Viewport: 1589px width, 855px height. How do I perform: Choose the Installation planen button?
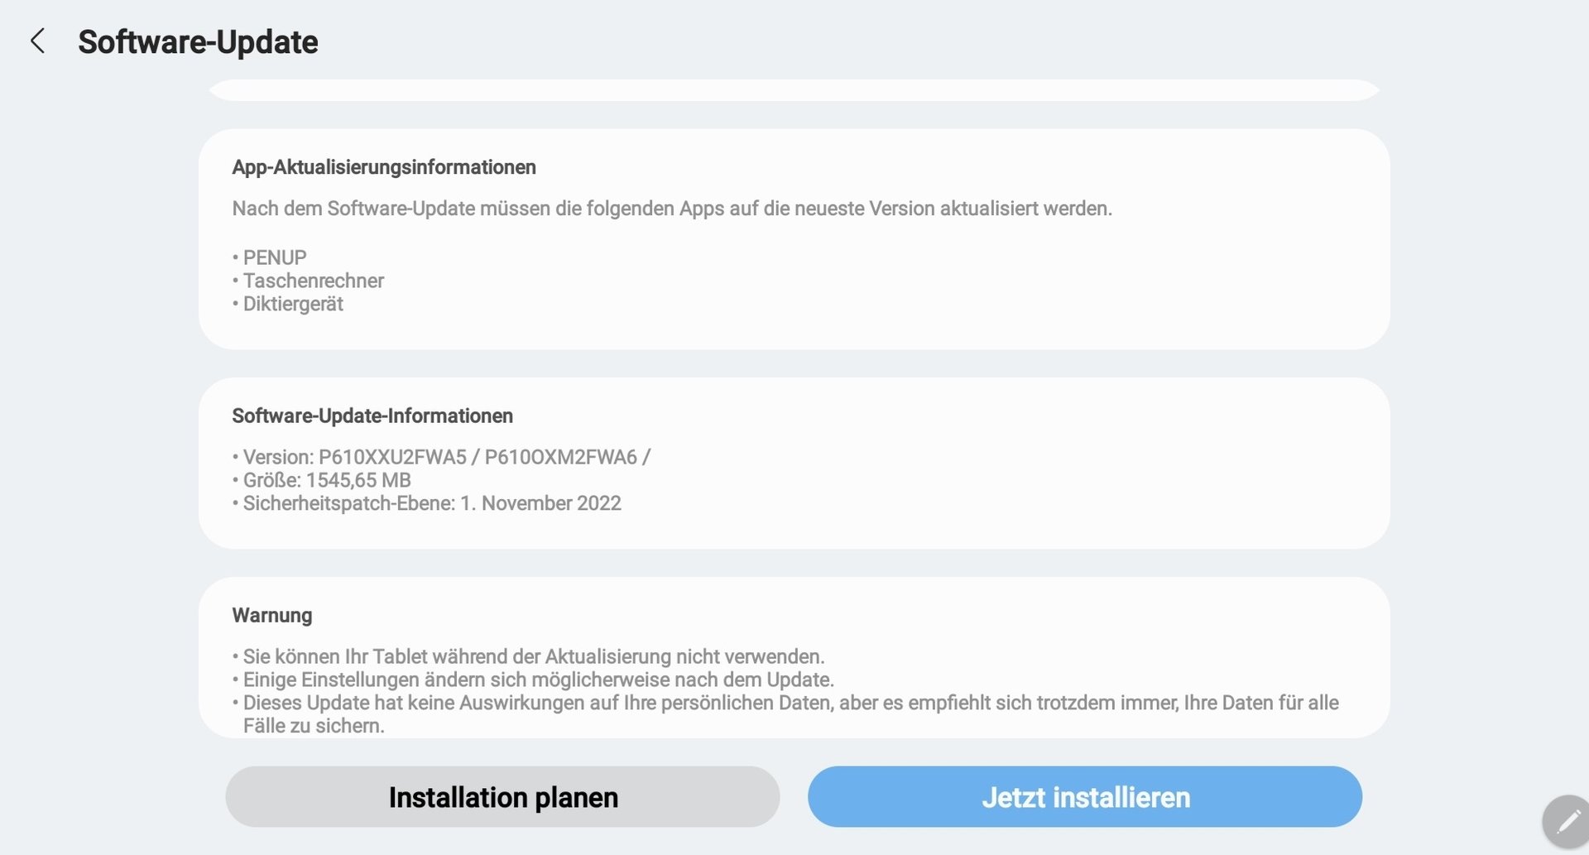pos(502,796)
